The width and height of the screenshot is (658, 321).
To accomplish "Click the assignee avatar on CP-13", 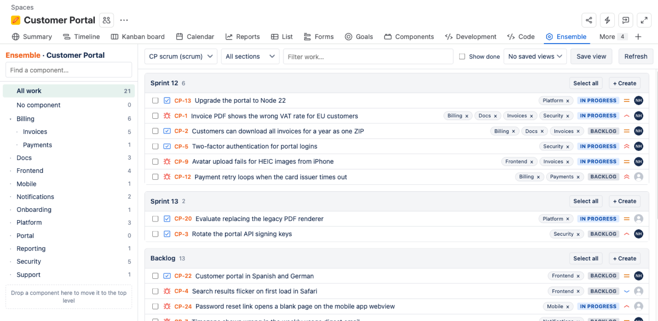I will pyautogui.click(x=639, y=101).
